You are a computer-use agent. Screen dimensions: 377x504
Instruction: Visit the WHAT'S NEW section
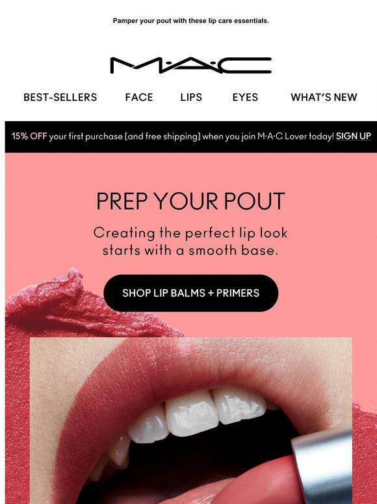tap(324, 97)
